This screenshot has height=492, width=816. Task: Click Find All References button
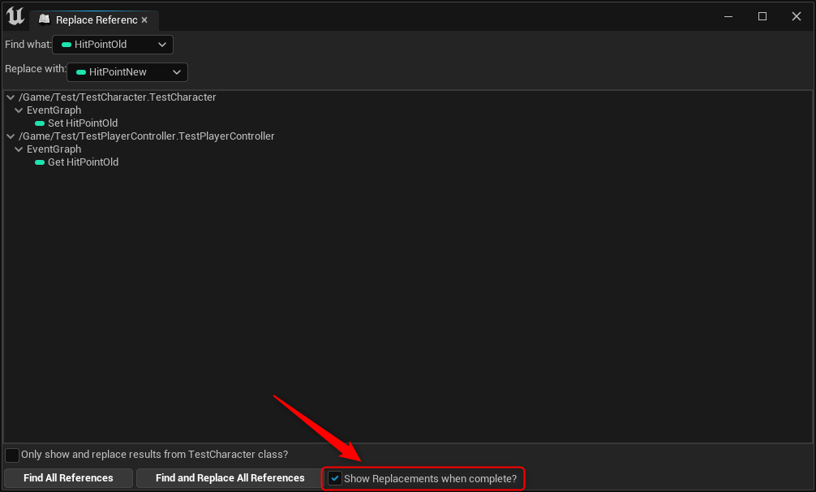coord(68,478)
